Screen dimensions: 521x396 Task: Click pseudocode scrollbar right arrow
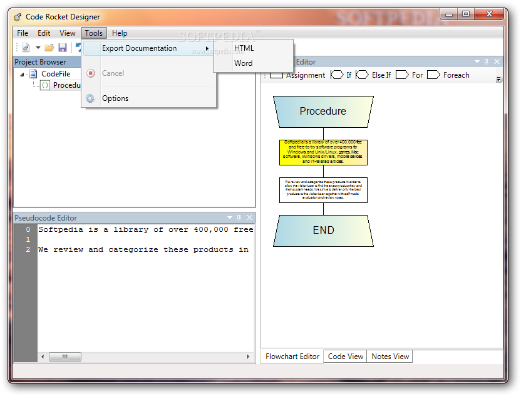[248, 357]
